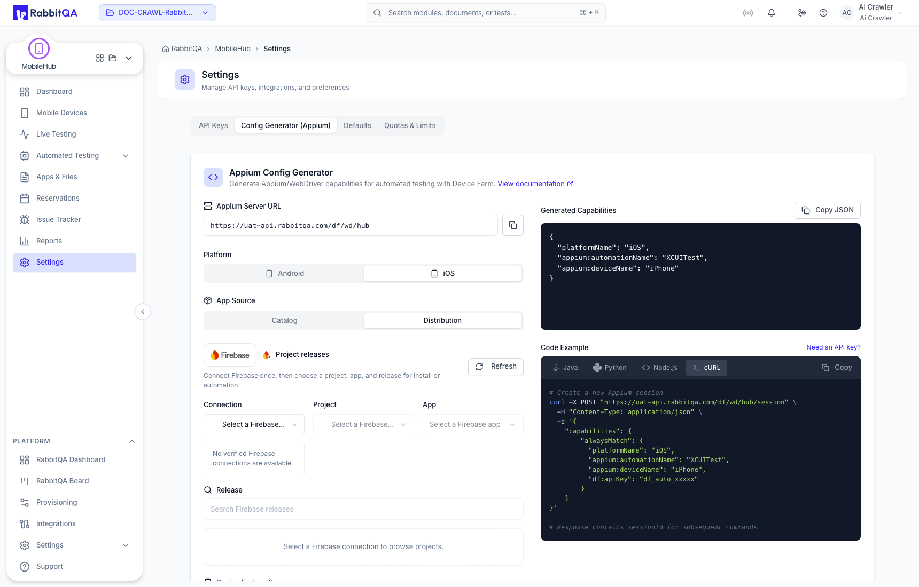919x587 pixels.
Task: Click Copy JSON button
Action: pyautogui.click(x=828, y=210)
